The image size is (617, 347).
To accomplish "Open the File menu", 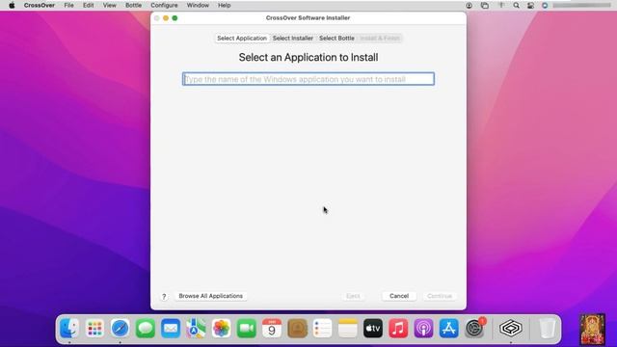I will point(68,6).
